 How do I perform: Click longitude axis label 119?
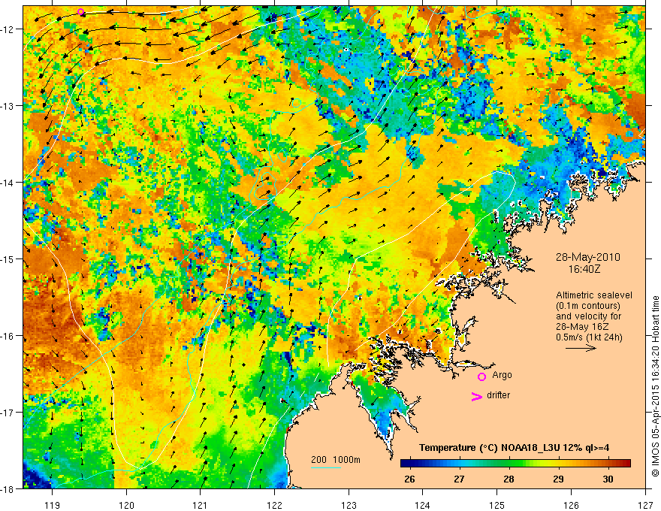pyautogui.click(x=53, y=505)
